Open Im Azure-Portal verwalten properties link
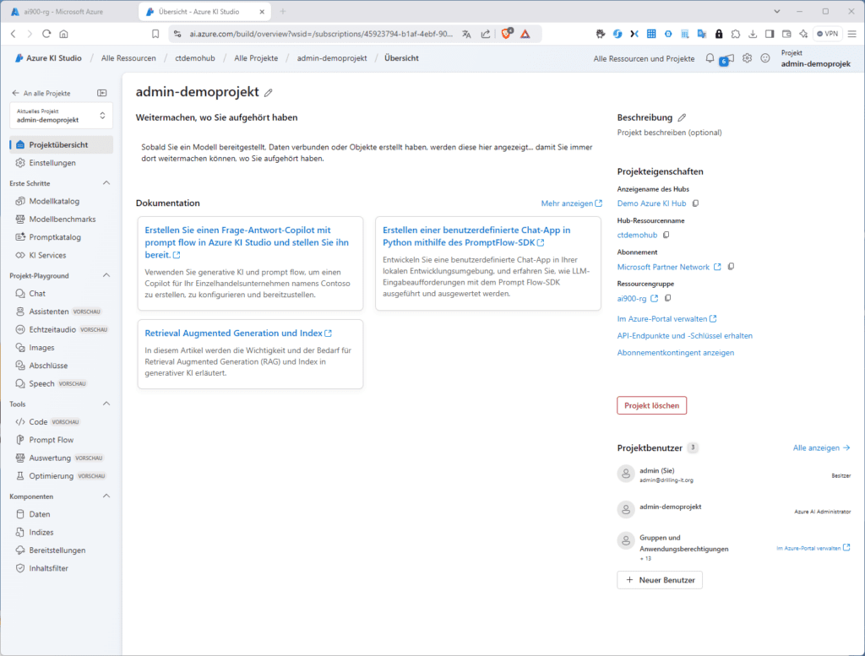Screen dimensions: 865x656 (666, 318)
